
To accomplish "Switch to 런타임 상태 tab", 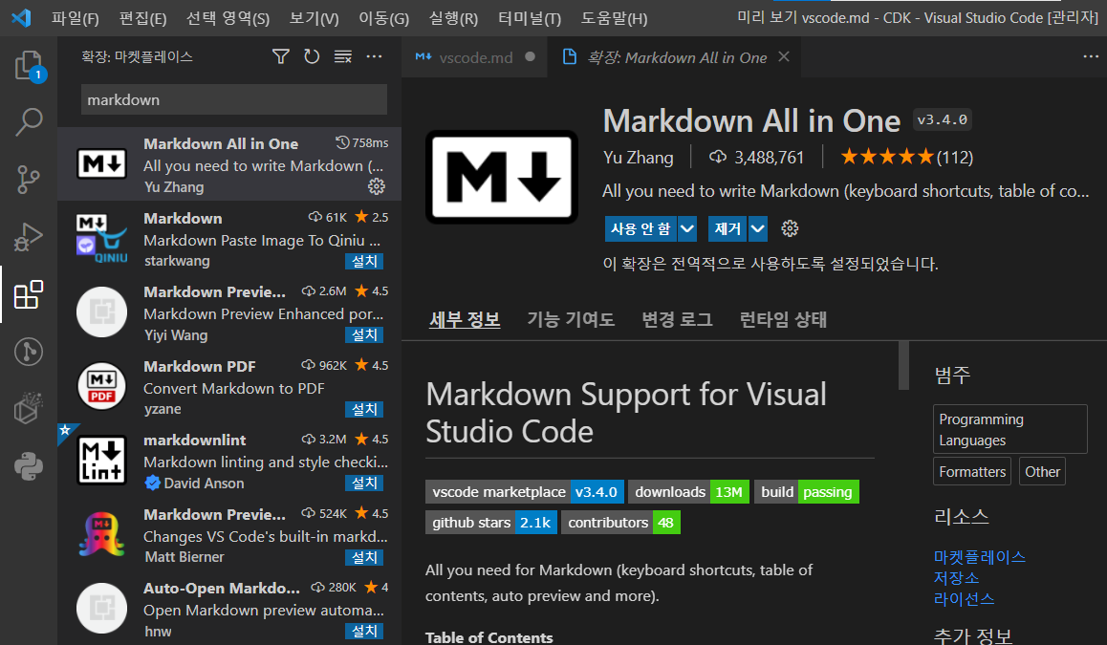I will tap(783, 320).
